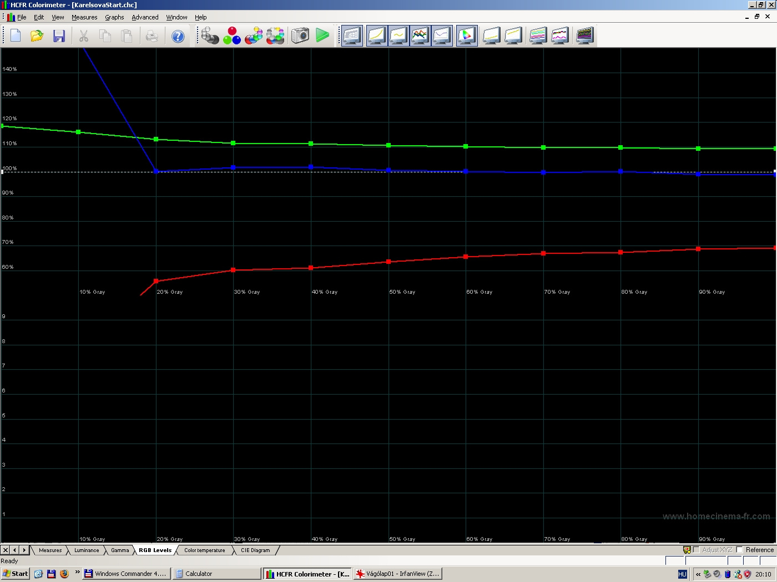The width and height of the screenshot is (777, 582).
Task: Click the last dark monitor toolbar icon
Action: [x=585, y=36]
